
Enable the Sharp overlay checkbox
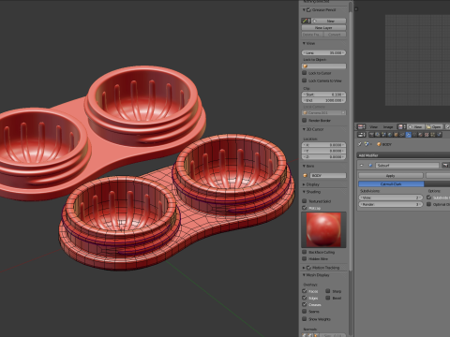[328, 291]
